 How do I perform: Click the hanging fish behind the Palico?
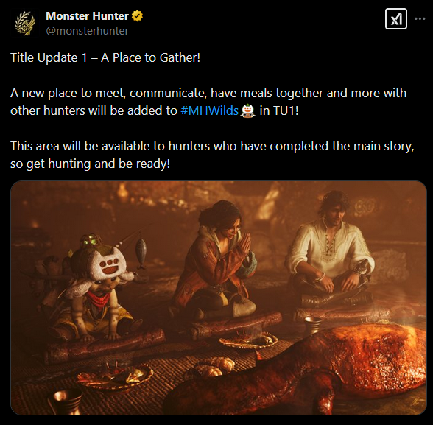click(141, 253)
